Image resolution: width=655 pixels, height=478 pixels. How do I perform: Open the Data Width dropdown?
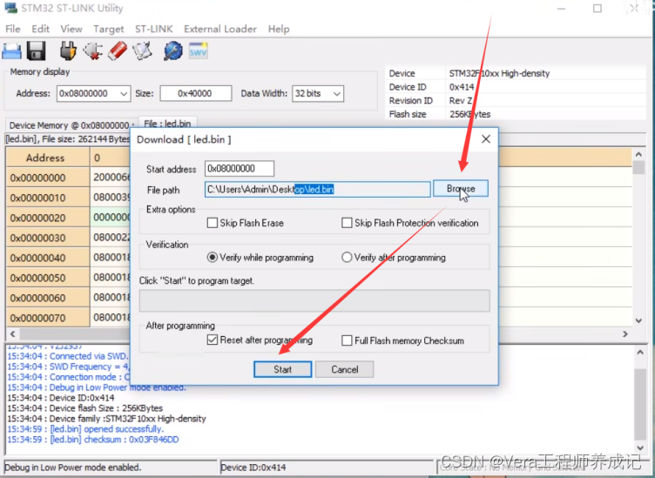(337, 93)
